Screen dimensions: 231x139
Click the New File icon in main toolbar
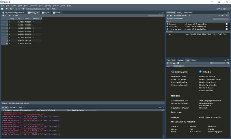coord(2,9)
